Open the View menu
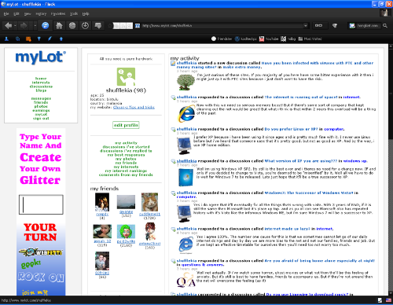This screenshot has height=305, width=393. point(28,13)
